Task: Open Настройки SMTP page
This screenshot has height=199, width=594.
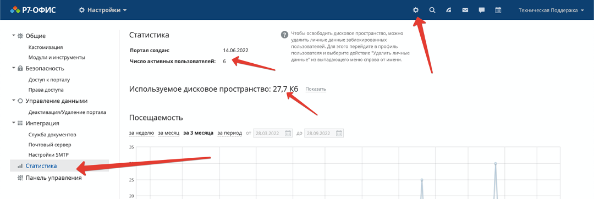Action: [x=48, y=154]
